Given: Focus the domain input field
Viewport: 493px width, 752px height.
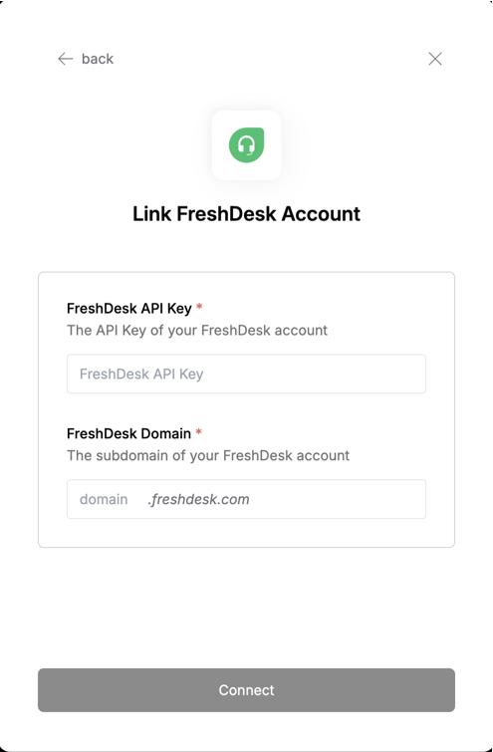Looking at the screenshot, I should 247,499.
